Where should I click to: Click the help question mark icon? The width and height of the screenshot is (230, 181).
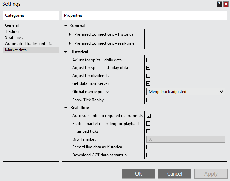point(219,4)
